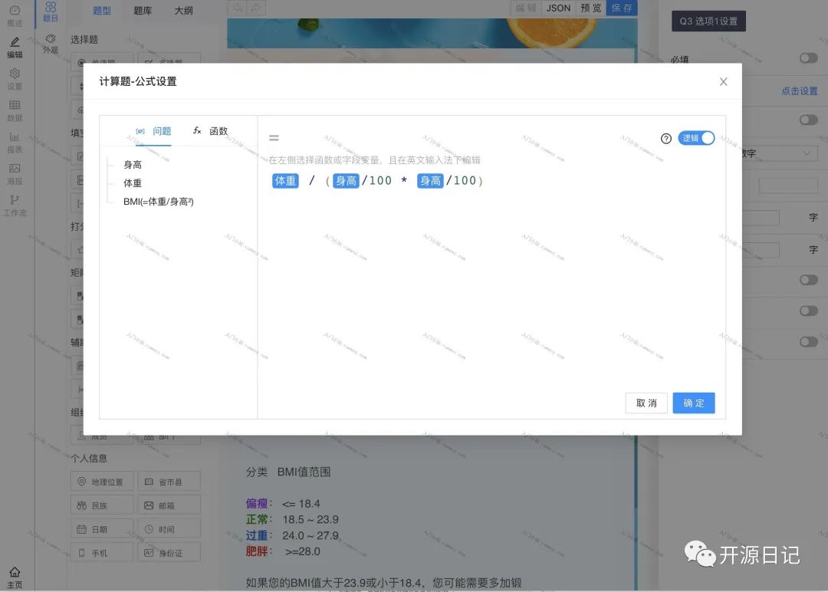Add a 民族 ethnicity question type

pyautogui.click(x=102, y=505)
